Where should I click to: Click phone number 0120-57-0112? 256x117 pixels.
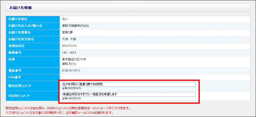(x=71, y=70)
